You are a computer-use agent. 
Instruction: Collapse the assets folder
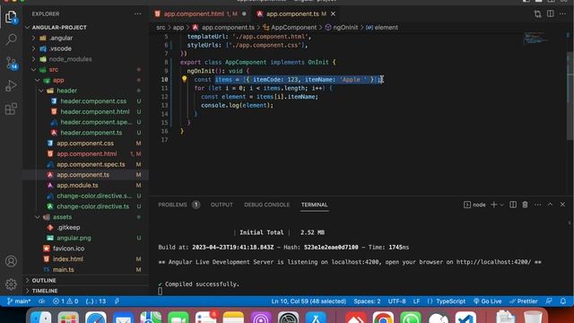86,217
